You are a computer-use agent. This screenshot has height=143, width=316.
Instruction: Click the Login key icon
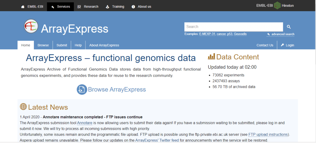coord(282,45)
